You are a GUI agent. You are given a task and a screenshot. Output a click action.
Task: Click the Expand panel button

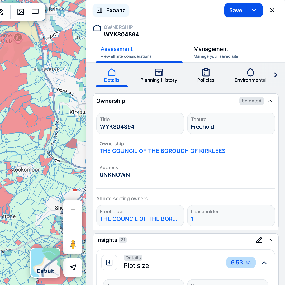[111, 10]
